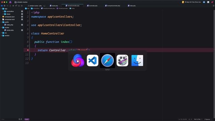215x121 pixels.
Task: Expand the src folder
Action: coord(1,33)
